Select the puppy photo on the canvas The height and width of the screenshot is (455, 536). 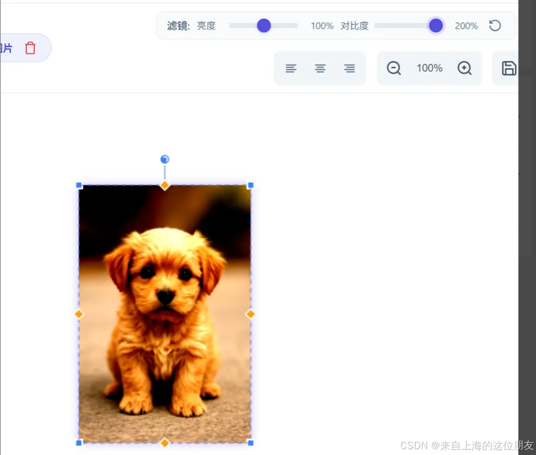pyautogui.click(x=164, y=314)
